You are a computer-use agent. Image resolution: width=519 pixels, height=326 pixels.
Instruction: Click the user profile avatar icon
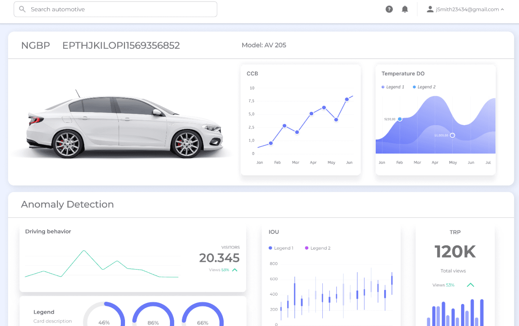430,9
